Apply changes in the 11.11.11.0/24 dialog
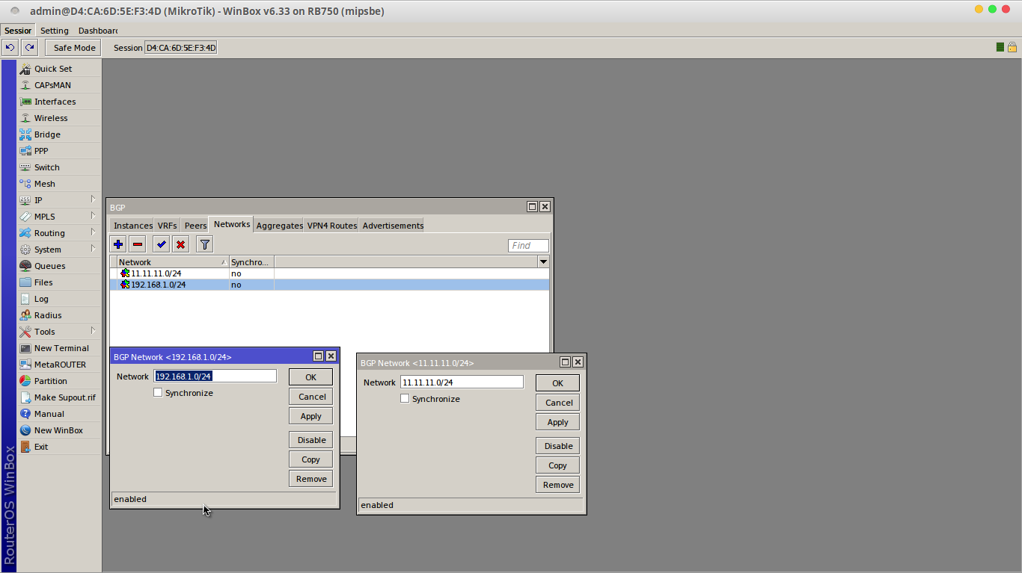 [x=557, y=421]
